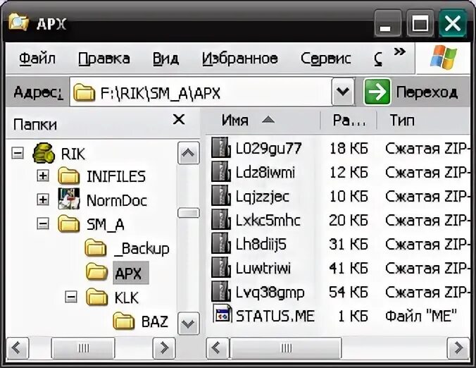Open the Правка menu

point(104,59)
